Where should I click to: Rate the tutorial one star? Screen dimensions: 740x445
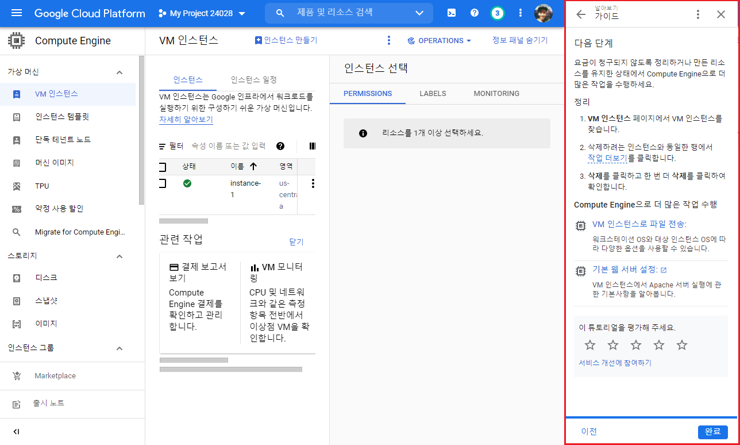590,345
